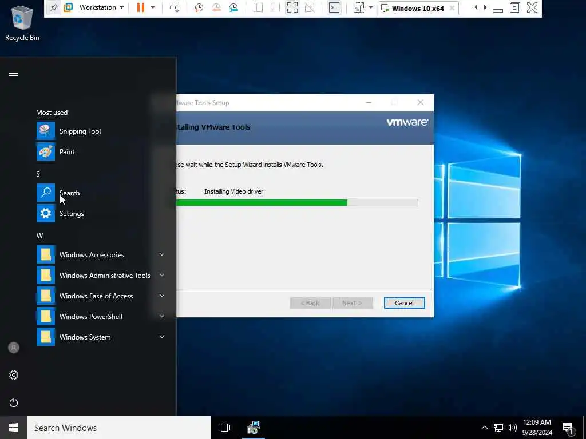
Task: Show hidden system tray icons arrow
Action: coord(484,428)
